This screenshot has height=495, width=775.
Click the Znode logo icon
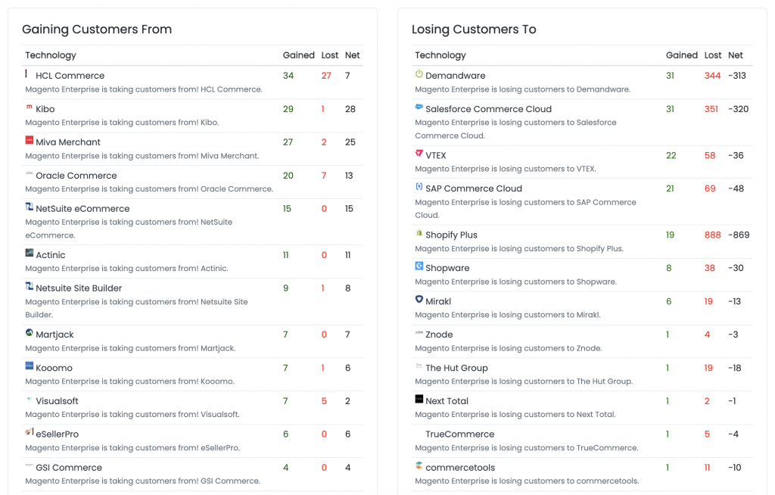419,332
